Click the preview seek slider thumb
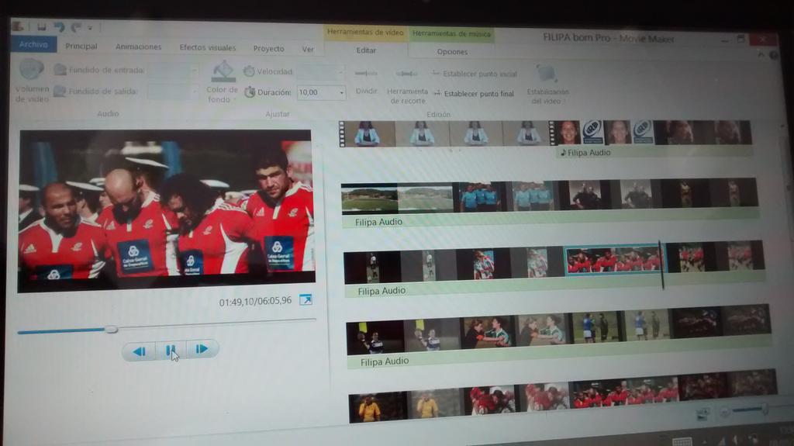 pyautogui.click(x=111, y=330)
